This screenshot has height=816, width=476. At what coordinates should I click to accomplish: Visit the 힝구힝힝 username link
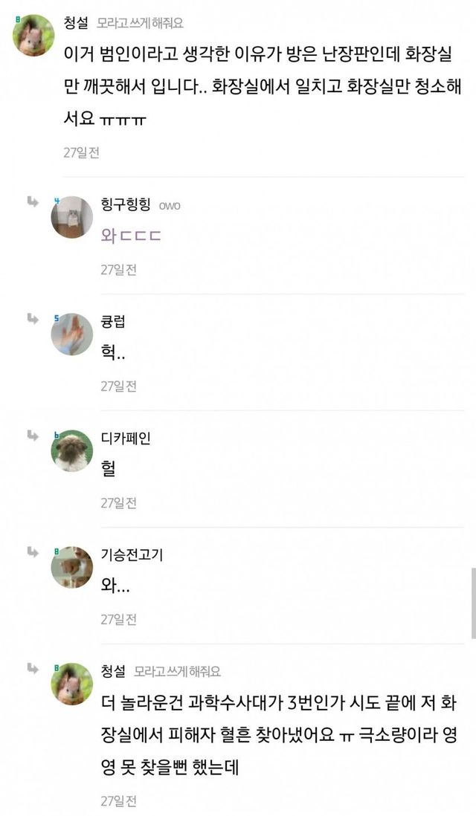pos(125,204)
